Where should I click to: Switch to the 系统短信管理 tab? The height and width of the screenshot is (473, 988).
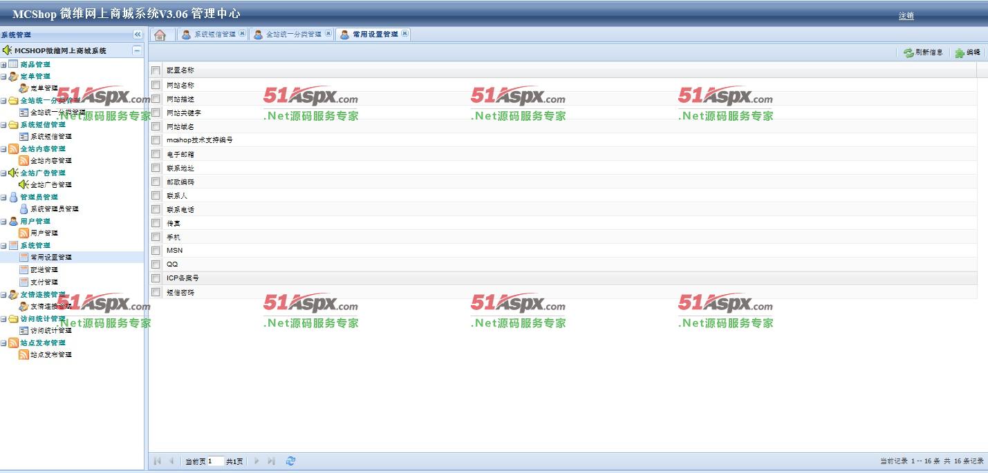coord(213,35)
